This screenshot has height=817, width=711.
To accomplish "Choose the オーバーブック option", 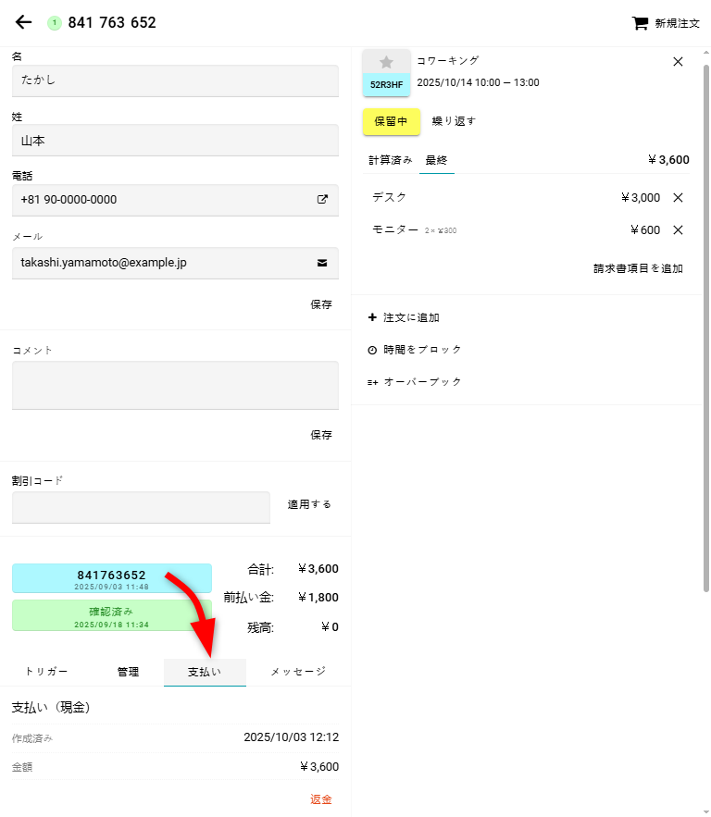I will (x=414, y=382).
